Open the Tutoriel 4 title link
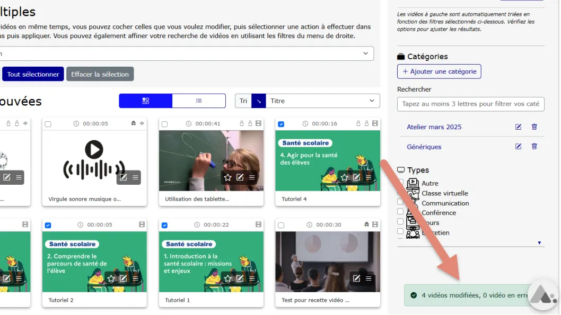 294,199
